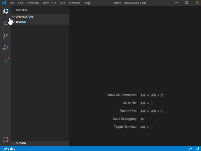Open the Help menu
The image size is (201, 151).
(87, 3)
